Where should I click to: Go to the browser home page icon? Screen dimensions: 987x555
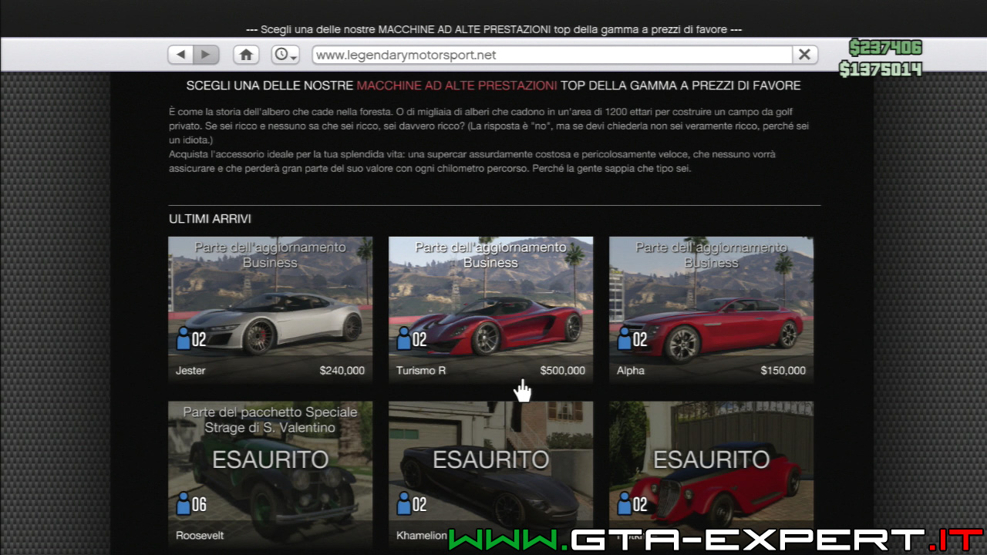pos(246,55)
